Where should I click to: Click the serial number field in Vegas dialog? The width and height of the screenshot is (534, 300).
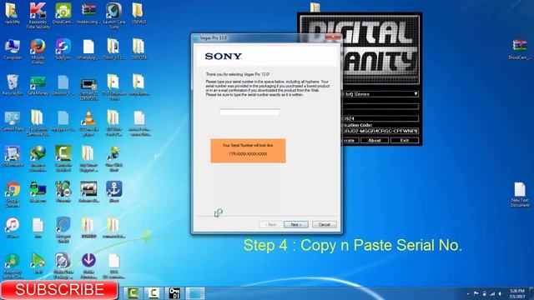[x=249, y=112]
